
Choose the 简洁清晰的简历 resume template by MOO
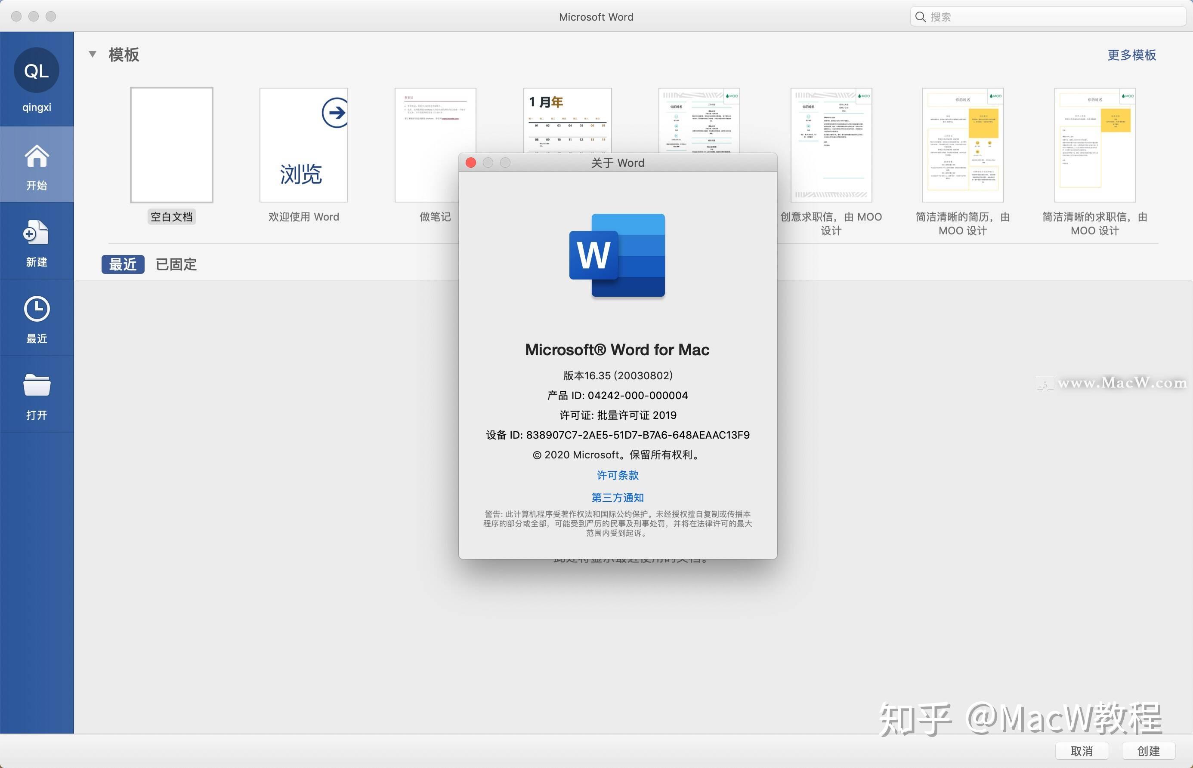(962, 145)
